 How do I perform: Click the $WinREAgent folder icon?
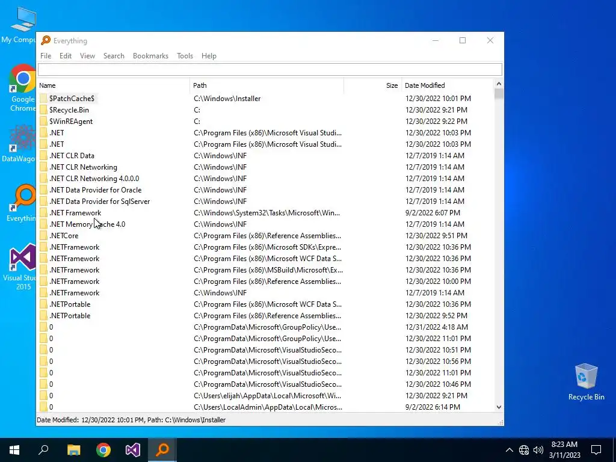coord(43,122)
